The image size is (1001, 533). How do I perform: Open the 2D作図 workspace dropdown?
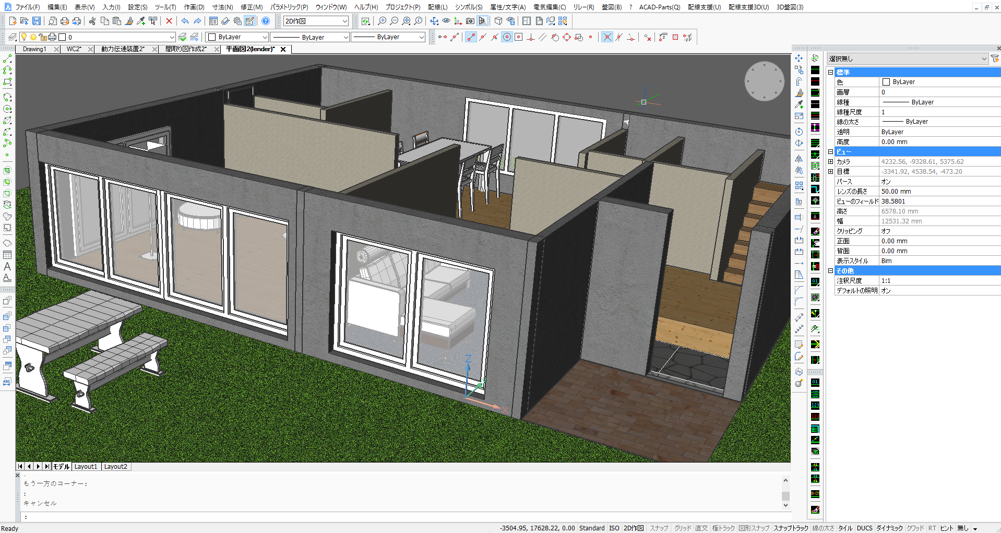pyautogui.click(x=316, y=21)
